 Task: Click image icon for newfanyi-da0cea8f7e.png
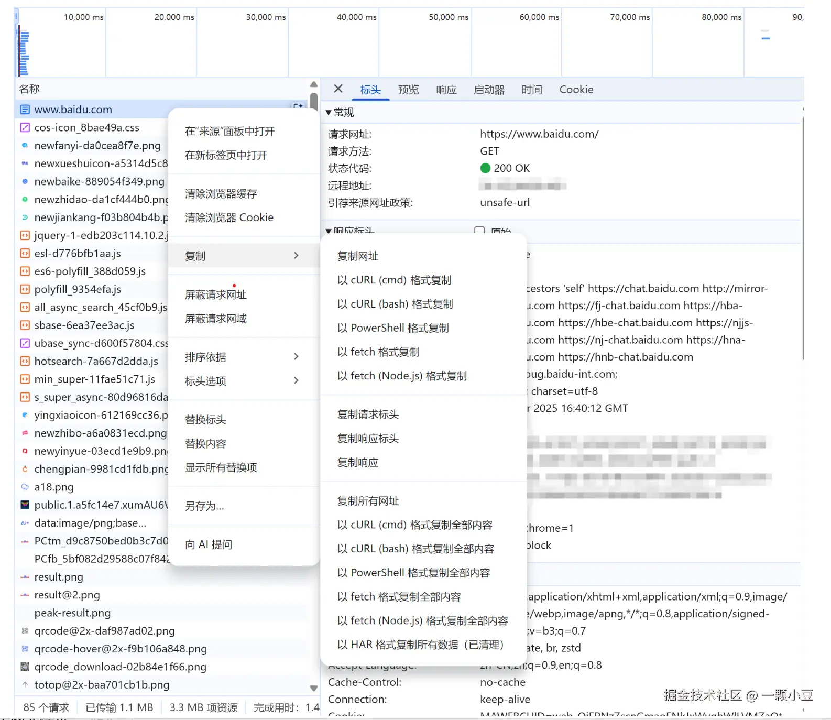pyautogui.click(x=25, y=146)
